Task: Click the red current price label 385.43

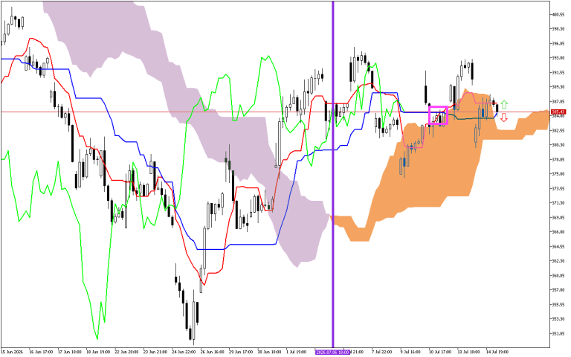Action: pos(558,112)
